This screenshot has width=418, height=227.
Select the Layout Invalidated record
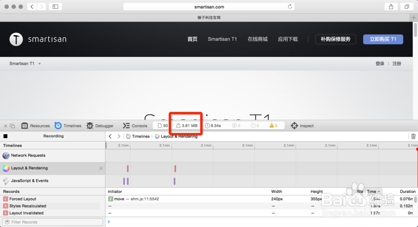[53, 213]
